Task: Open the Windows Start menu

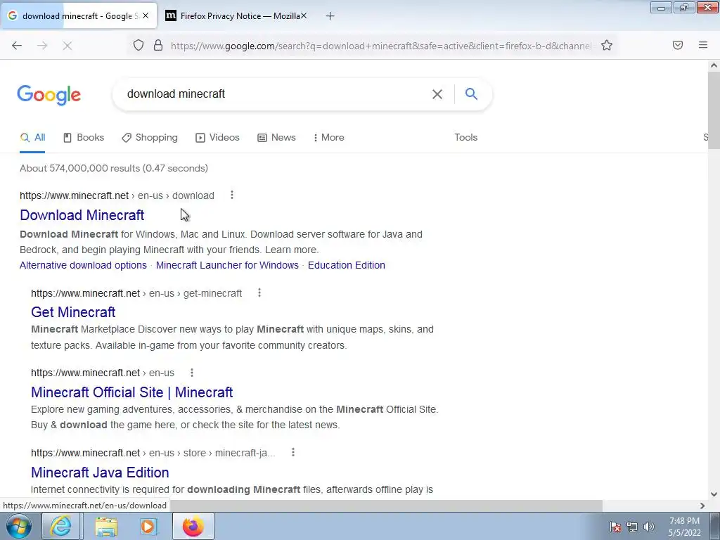Action: 19,526
